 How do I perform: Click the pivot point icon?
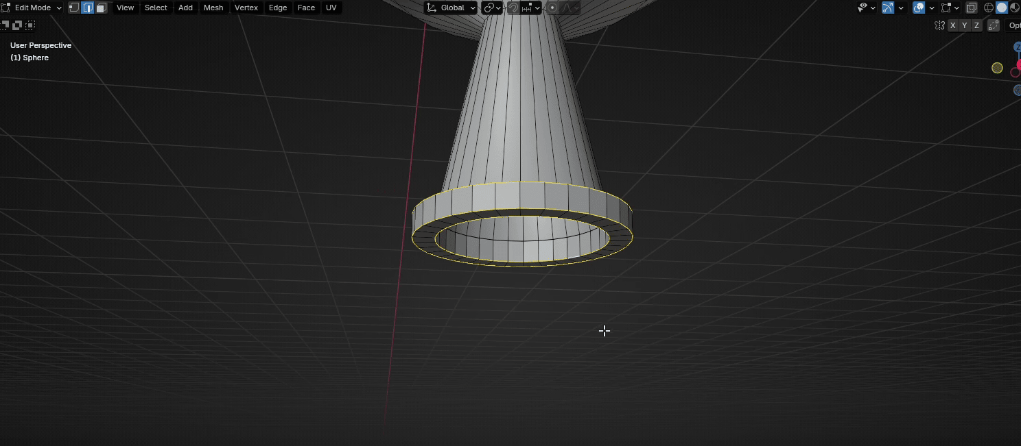(x=489, y=8)
